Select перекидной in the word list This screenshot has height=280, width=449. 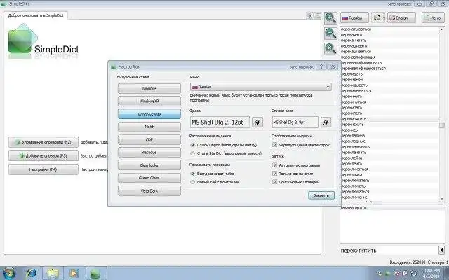(390, 79)
